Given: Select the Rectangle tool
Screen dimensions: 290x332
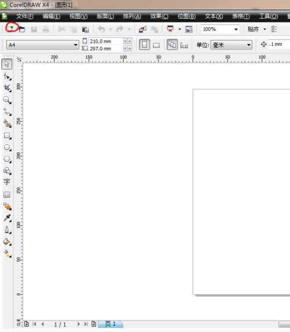Looking at the screenshot, I should (7, 136).
